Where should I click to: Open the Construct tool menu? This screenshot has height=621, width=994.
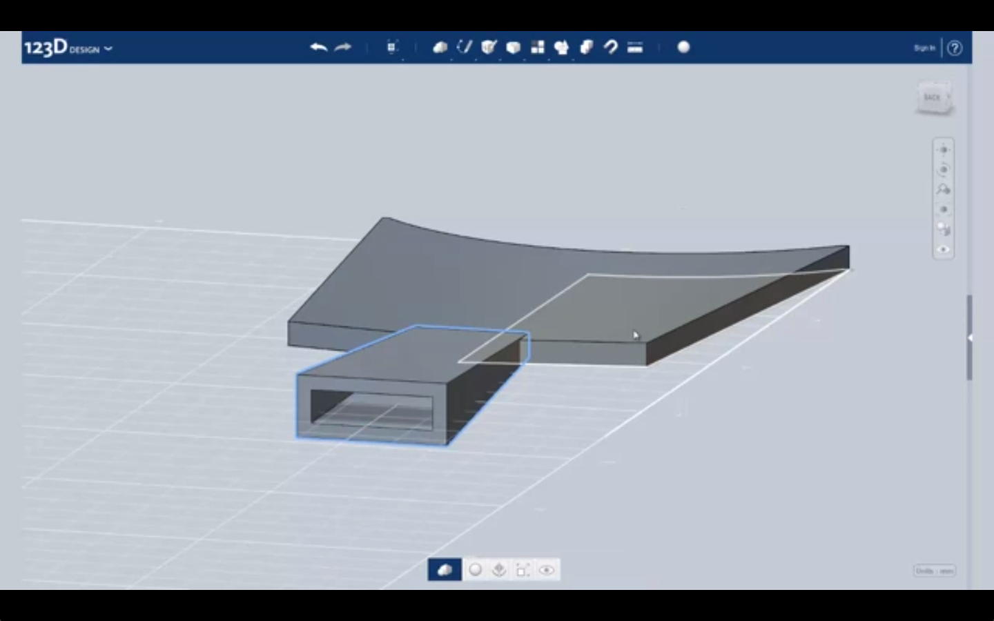pos(489,47)
